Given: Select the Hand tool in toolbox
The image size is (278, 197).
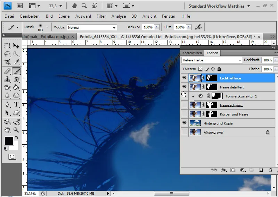Looking at the screenshot, I should pos(7,130).
